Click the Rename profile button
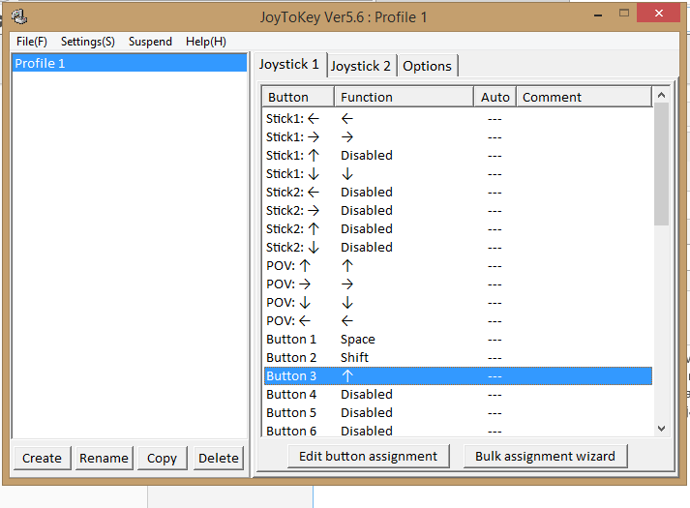 click(104, 459)
